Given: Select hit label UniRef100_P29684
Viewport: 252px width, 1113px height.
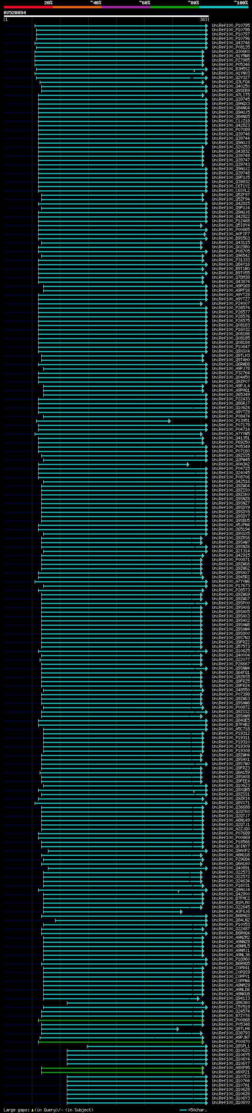Looking at the screenshot, I should 231,859.
